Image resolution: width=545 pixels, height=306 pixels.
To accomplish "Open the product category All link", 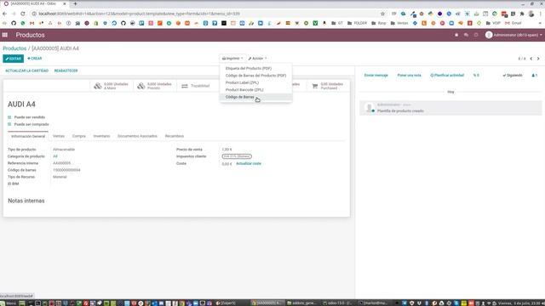I will tap(55, 156).
